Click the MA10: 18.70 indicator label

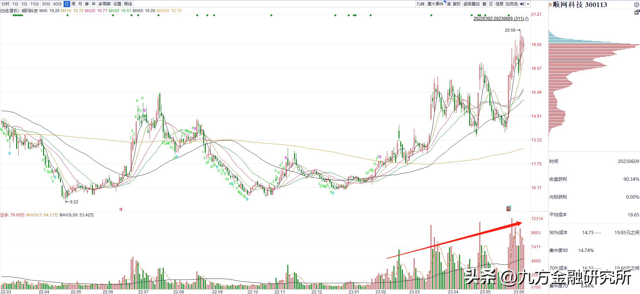click(72, 11)
